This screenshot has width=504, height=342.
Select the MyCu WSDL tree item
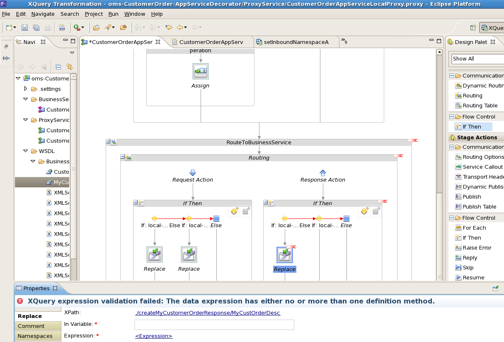coord(42,182)
